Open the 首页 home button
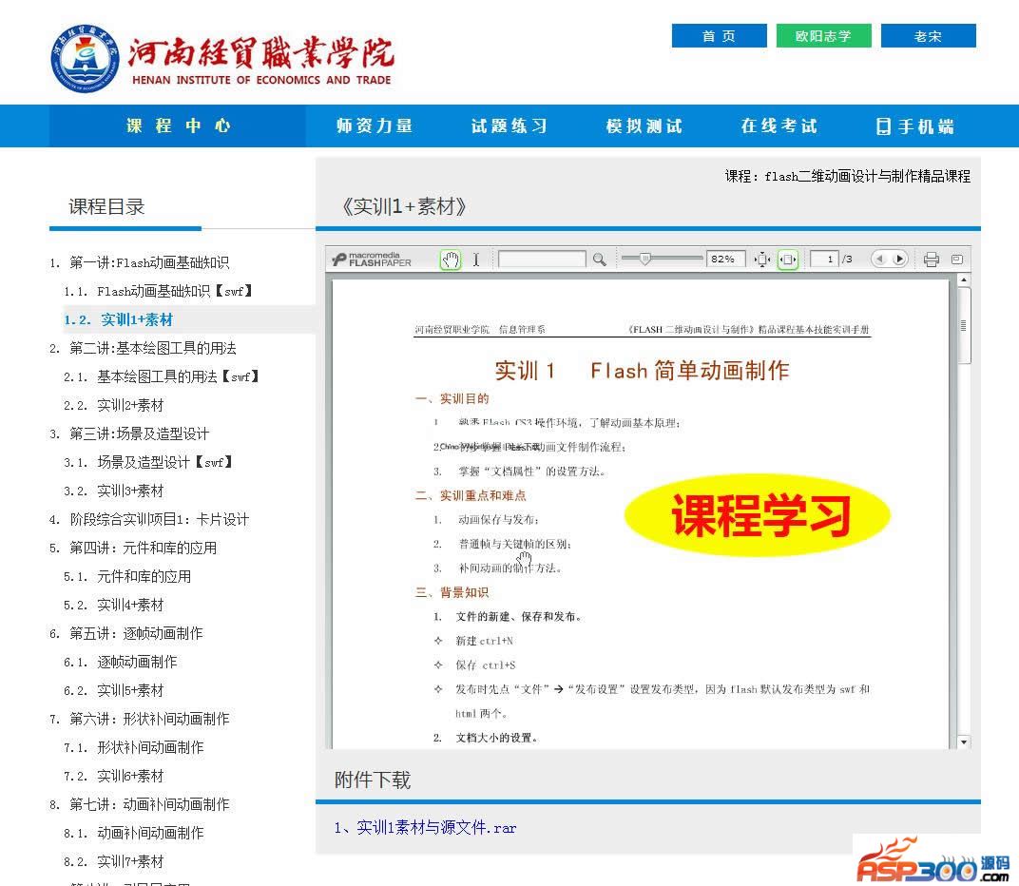Screen dimensions: 1019x886 (719, 36)
